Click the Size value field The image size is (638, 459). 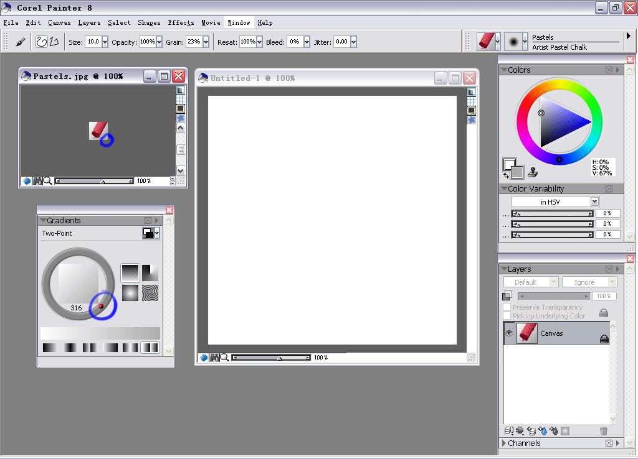[93, 42]
